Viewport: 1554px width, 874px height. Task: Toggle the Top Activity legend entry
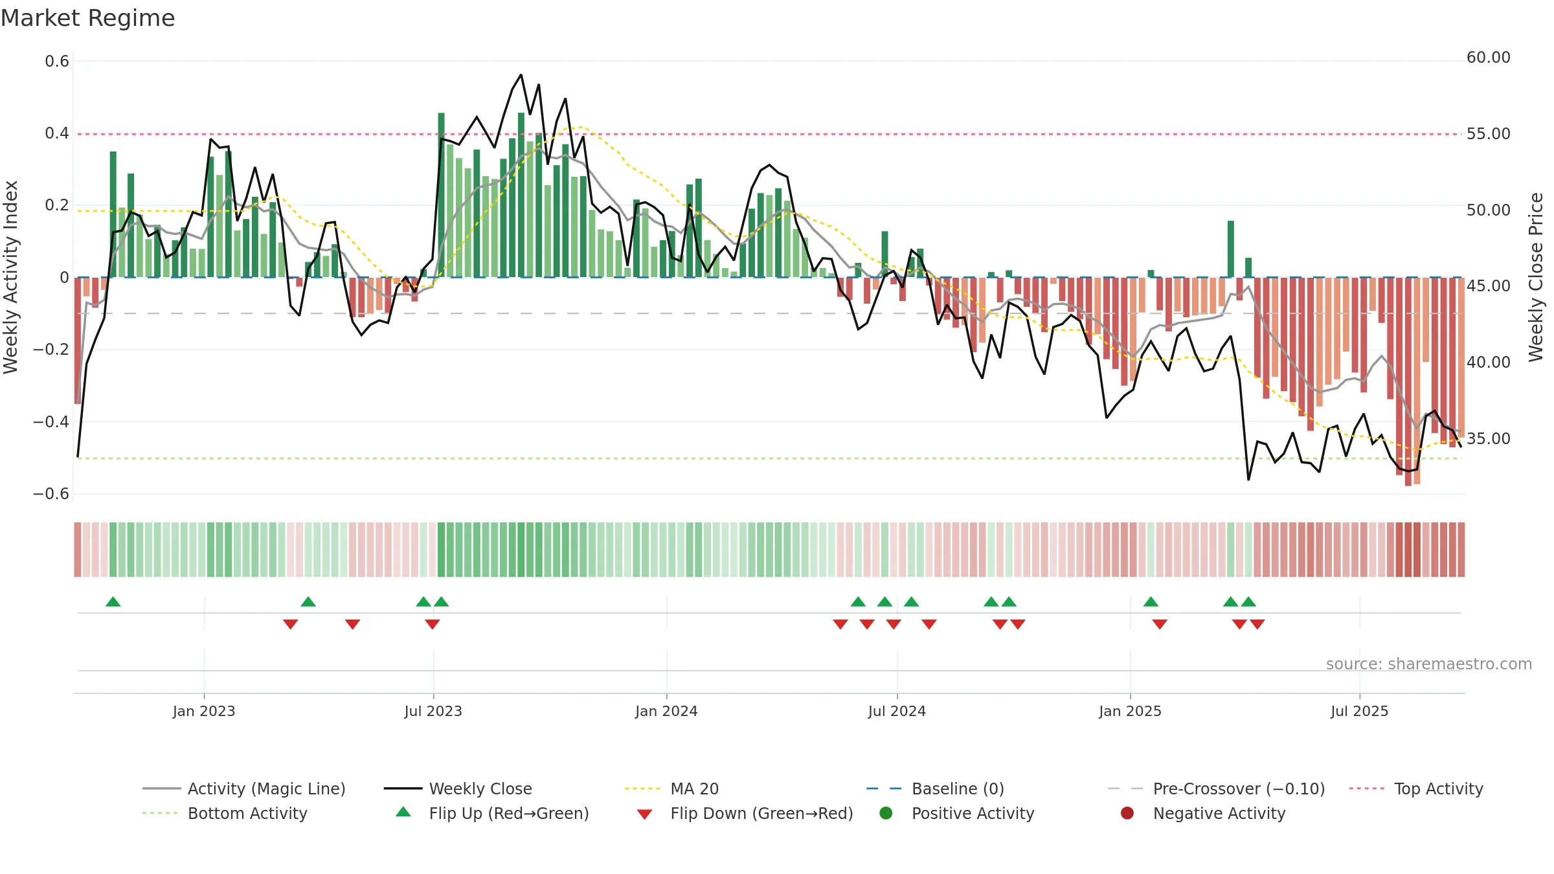(1416, 789)
